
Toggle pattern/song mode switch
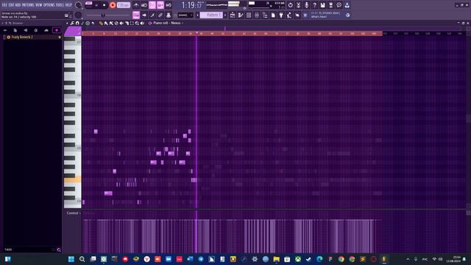pos(88,5)
